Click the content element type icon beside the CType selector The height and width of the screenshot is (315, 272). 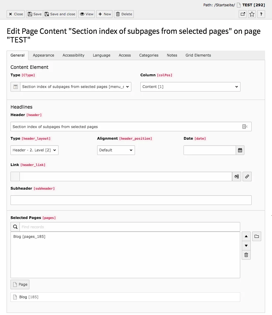click(15, 86)
